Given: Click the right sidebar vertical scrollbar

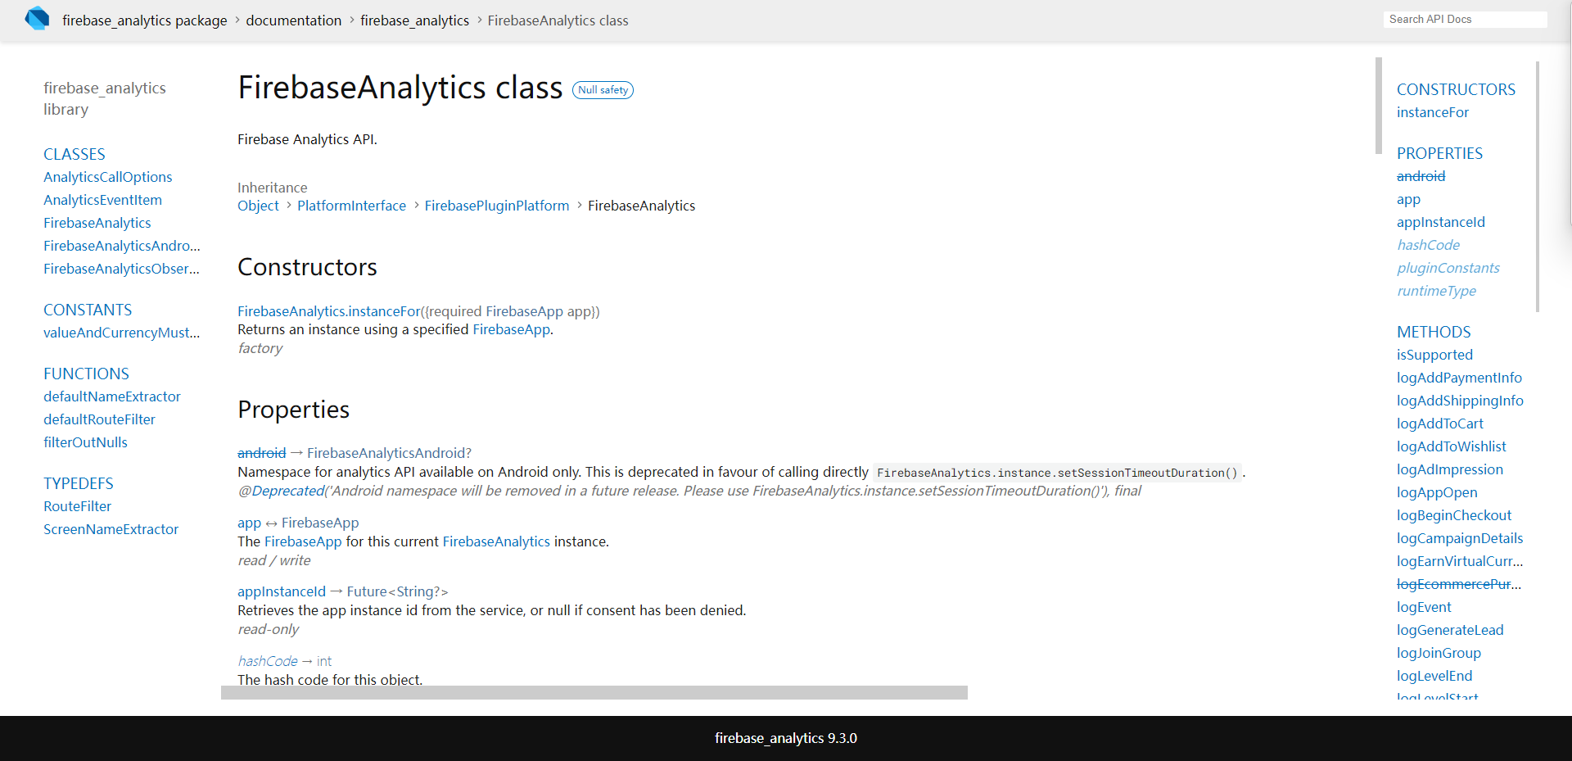Looking at the screenshot, I should pyautogui.click(x=1538, y=187).
